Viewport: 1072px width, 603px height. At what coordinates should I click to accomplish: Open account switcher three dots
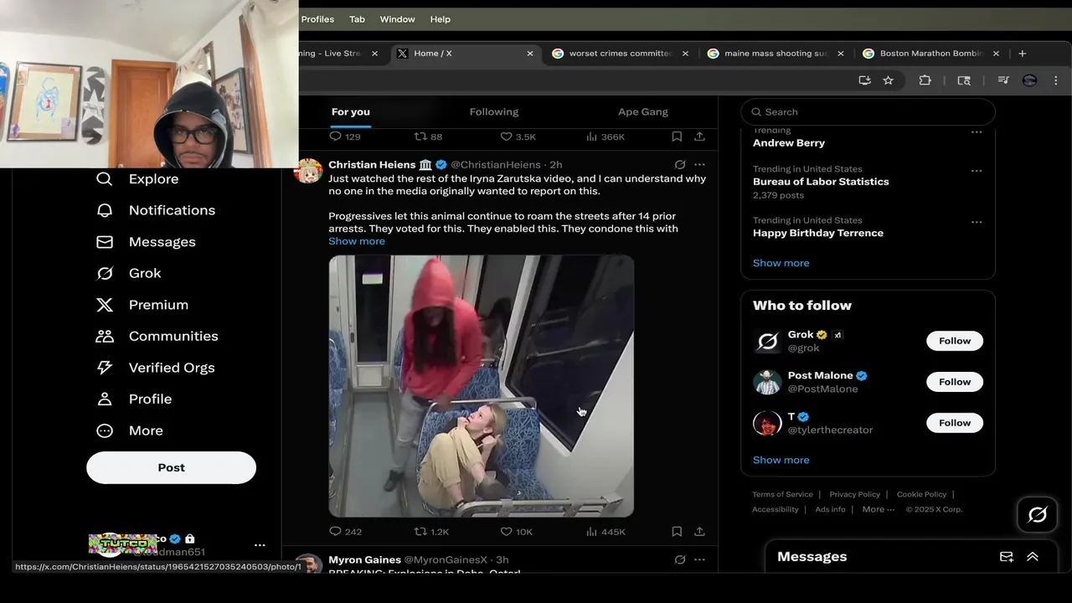(x=260, y=545)
